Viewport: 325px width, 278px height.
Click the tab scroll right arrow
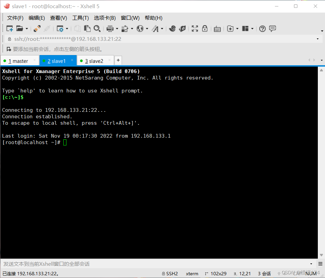point(314,60)
